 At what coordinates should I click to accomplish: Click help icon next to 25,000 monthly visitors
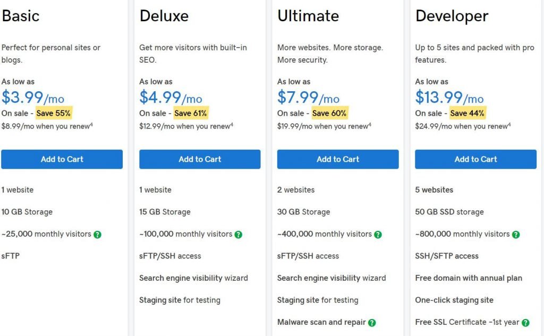point(98,235)
